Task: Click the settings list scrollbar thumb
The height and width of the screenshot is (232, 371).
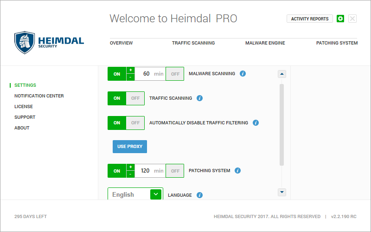Action: [281, 125]
